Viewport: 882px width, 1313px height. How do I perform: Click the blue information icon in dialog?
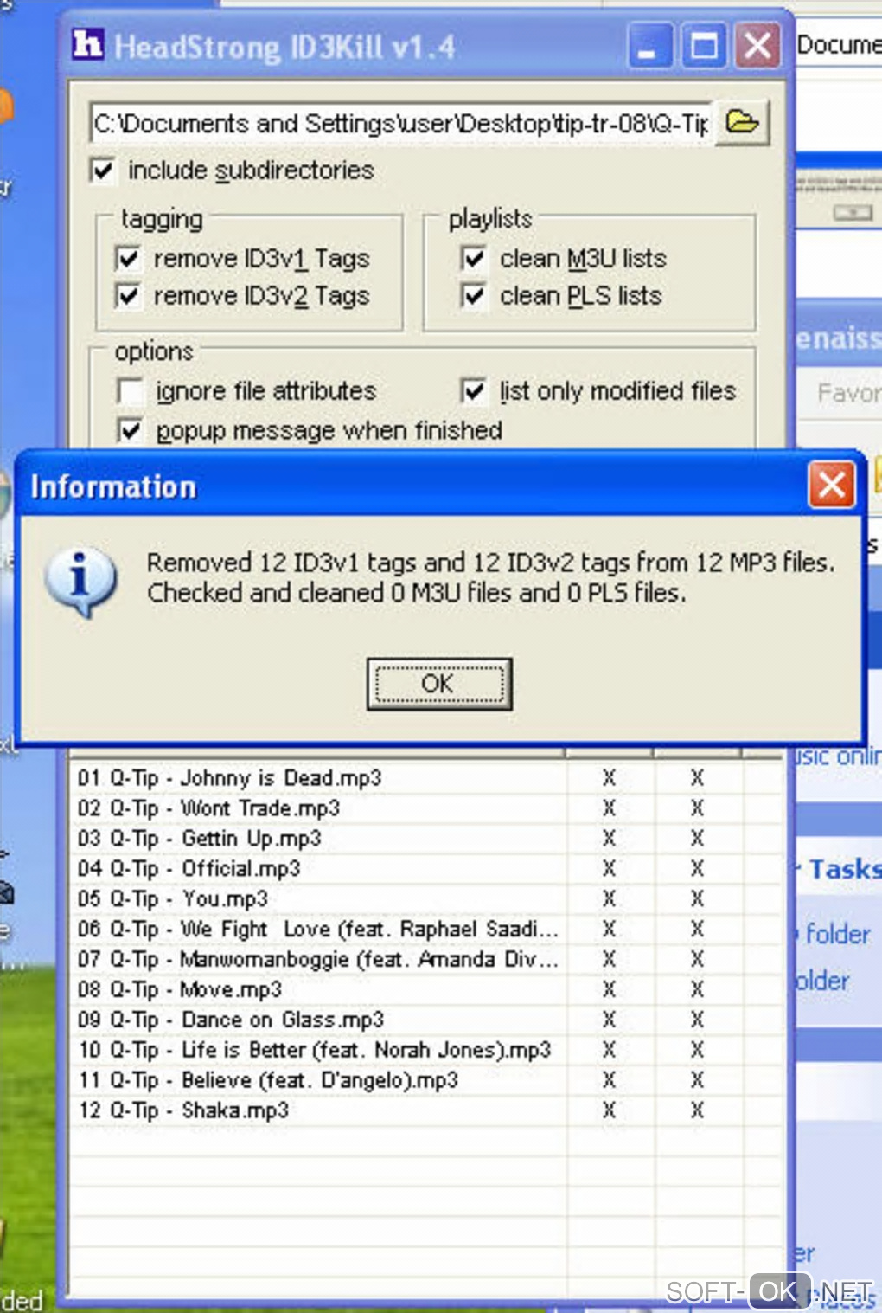pos(81,582)
